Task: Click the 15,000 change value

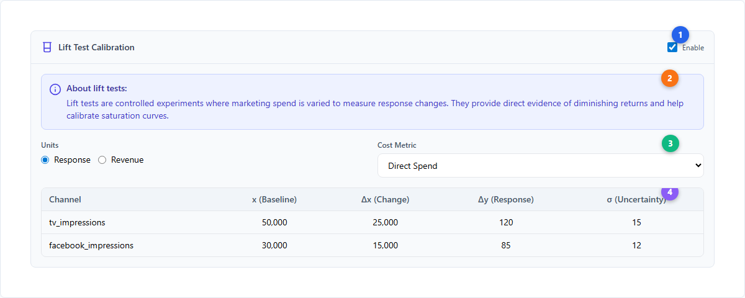Action: tap(385, 245)
